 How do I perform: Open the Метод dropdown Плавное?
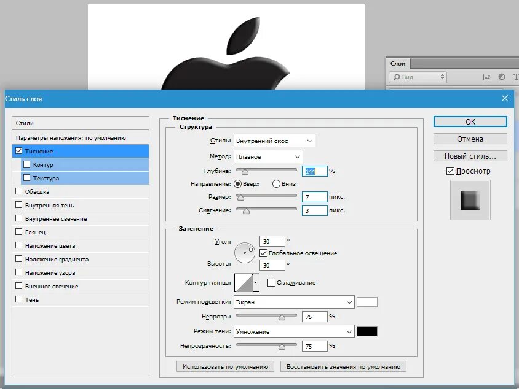coord(268,156)
